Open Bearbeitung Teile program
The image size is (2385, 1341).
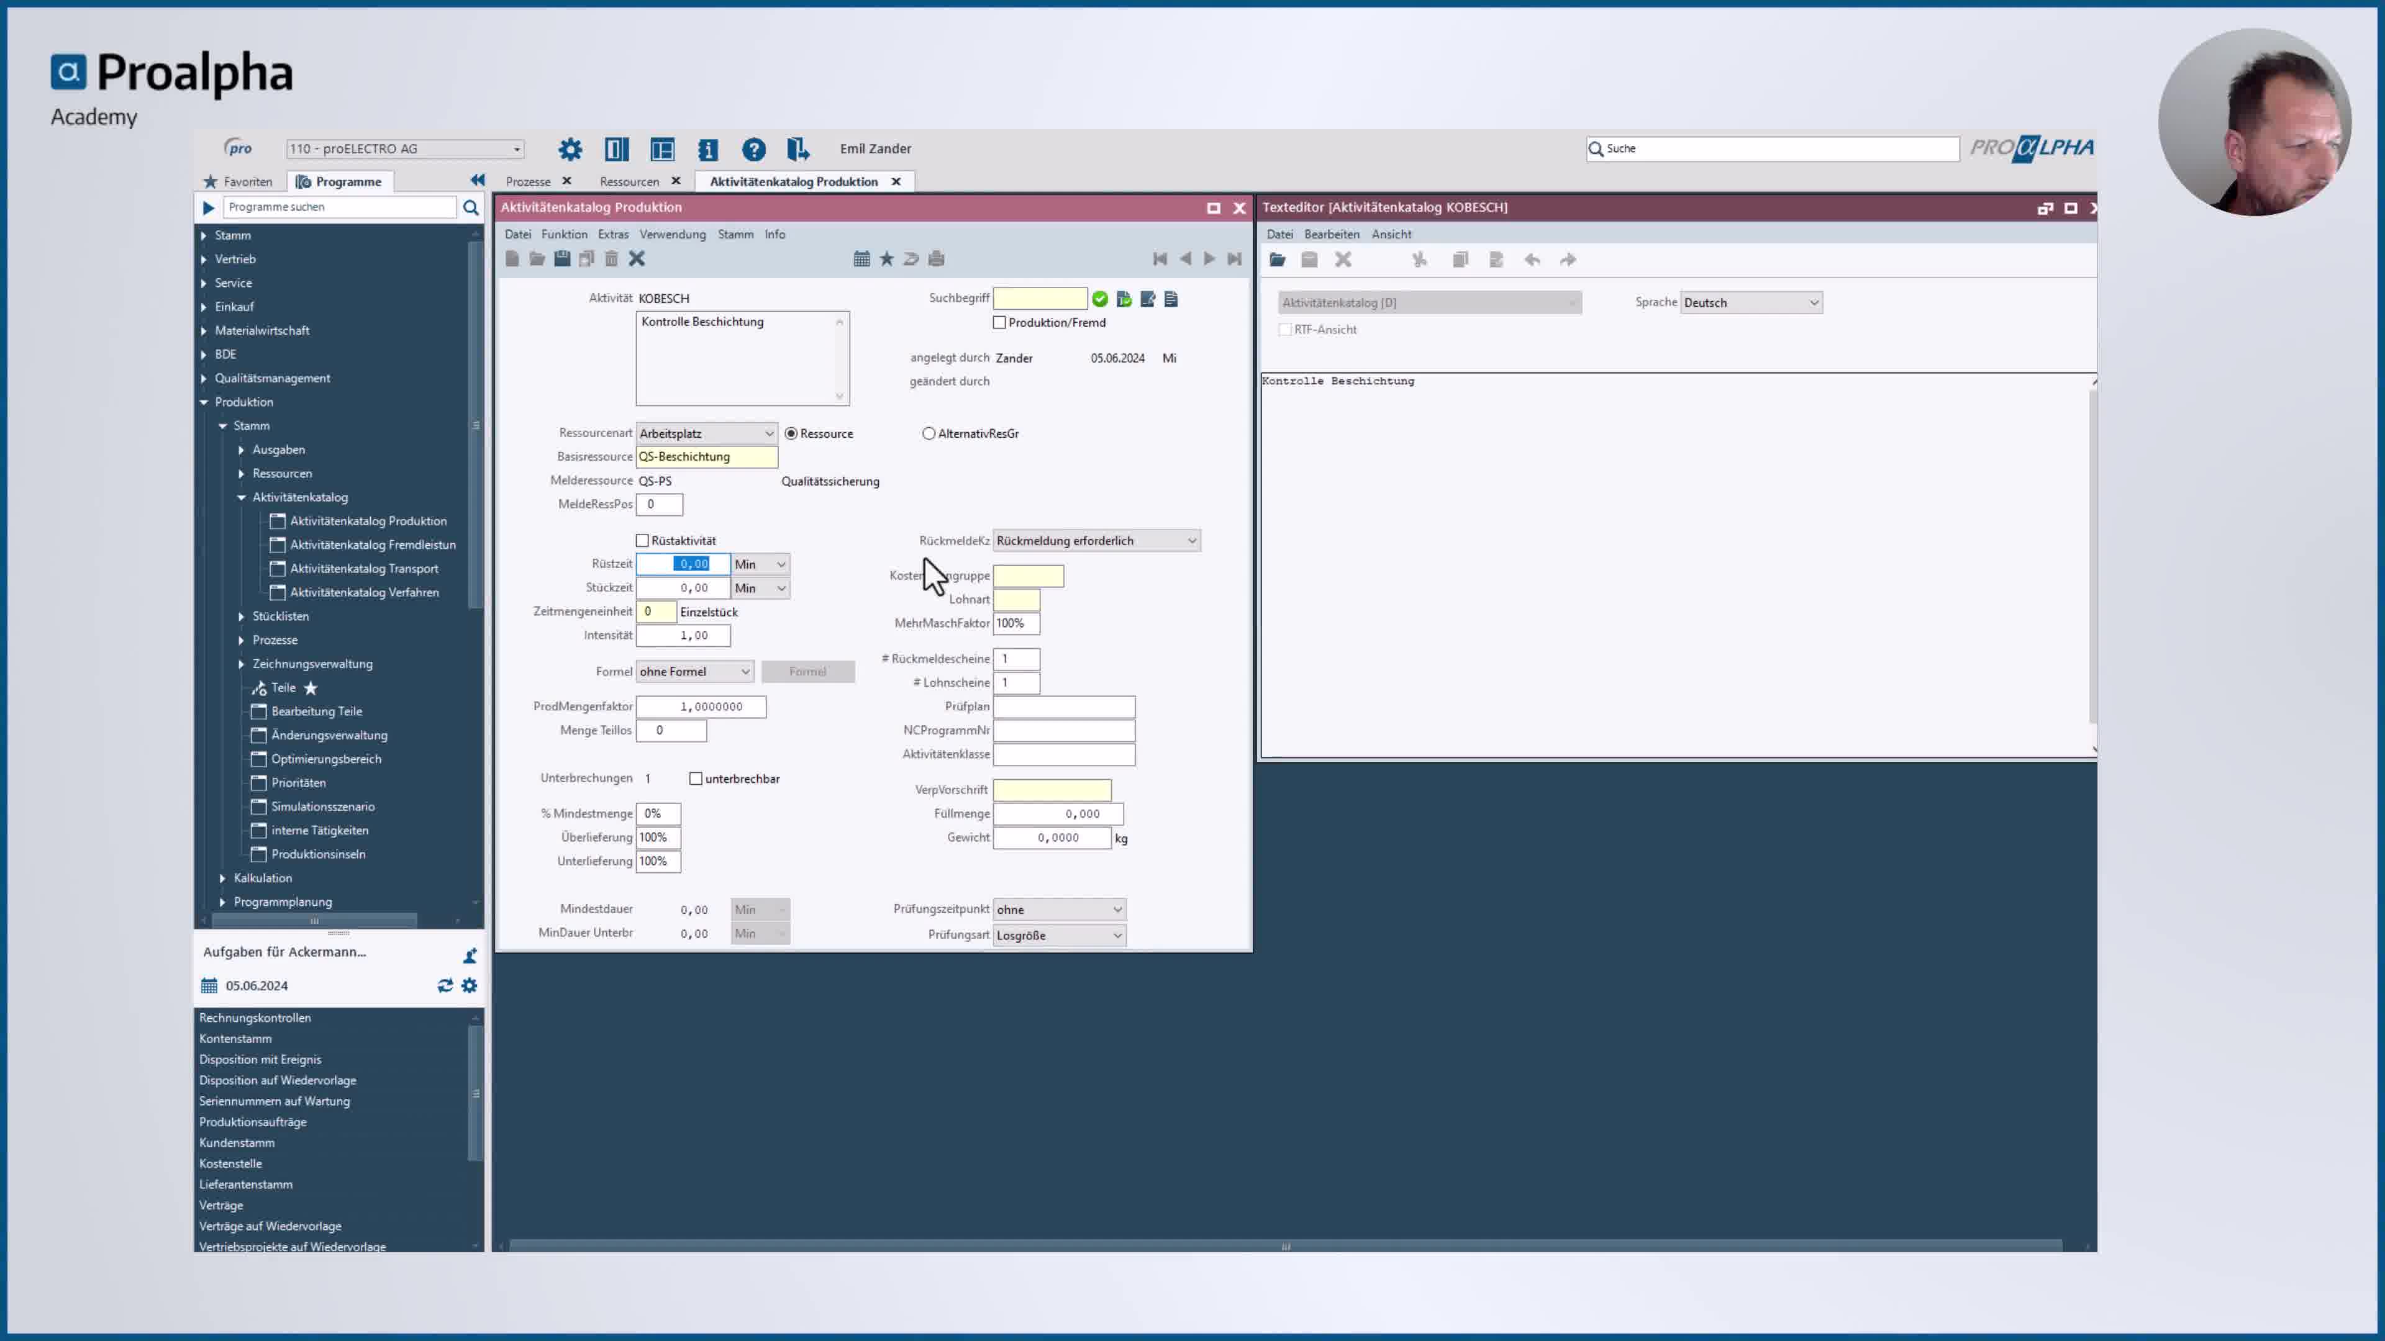[317, 711]
